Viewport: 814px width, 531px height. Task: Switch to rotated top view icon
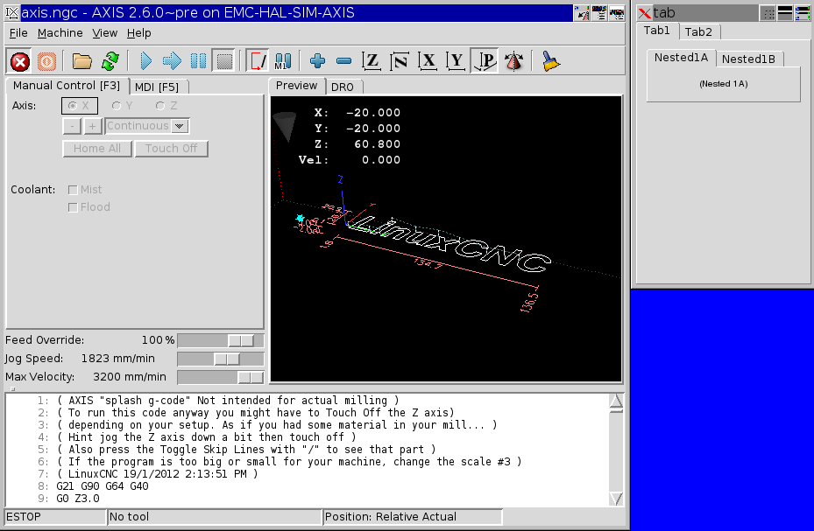click(400, 61)
